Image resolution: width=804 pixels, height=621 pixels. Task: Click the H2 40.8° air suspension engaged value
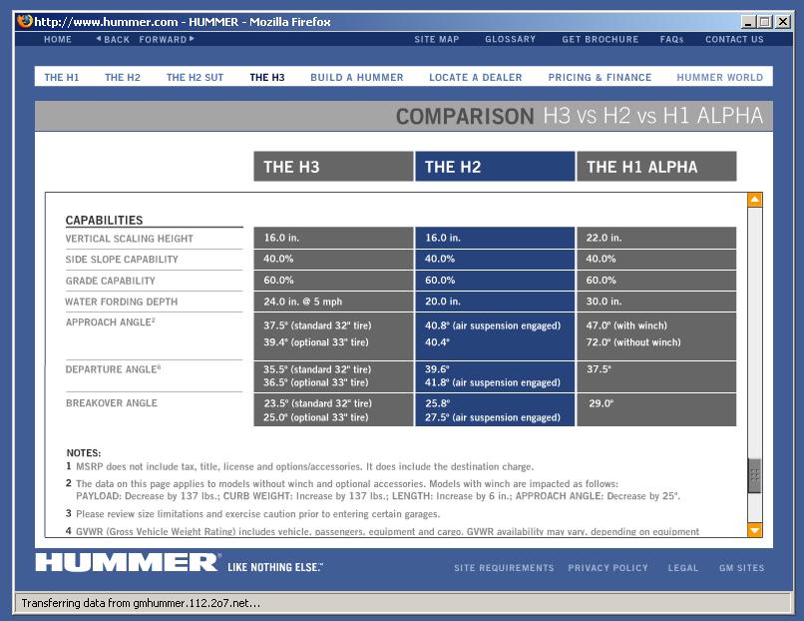point(493,325)
